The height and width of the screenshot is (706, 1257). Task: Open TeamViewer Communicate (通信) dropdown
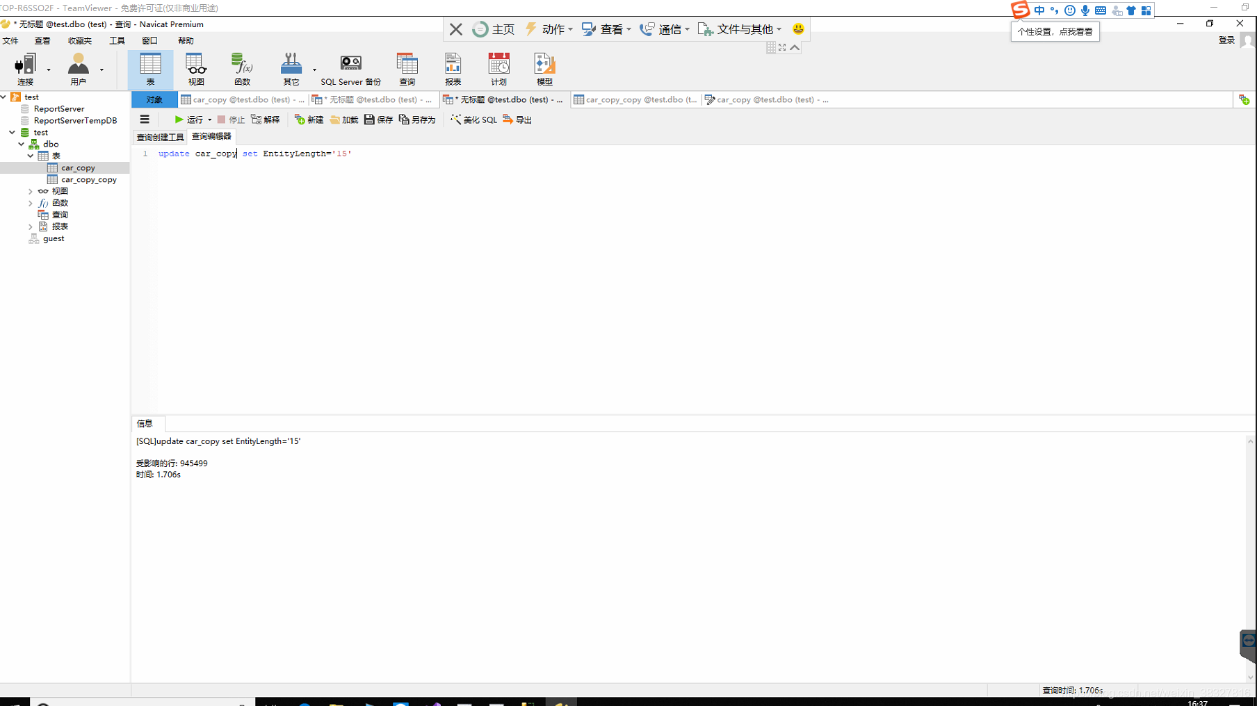point(665,29)
